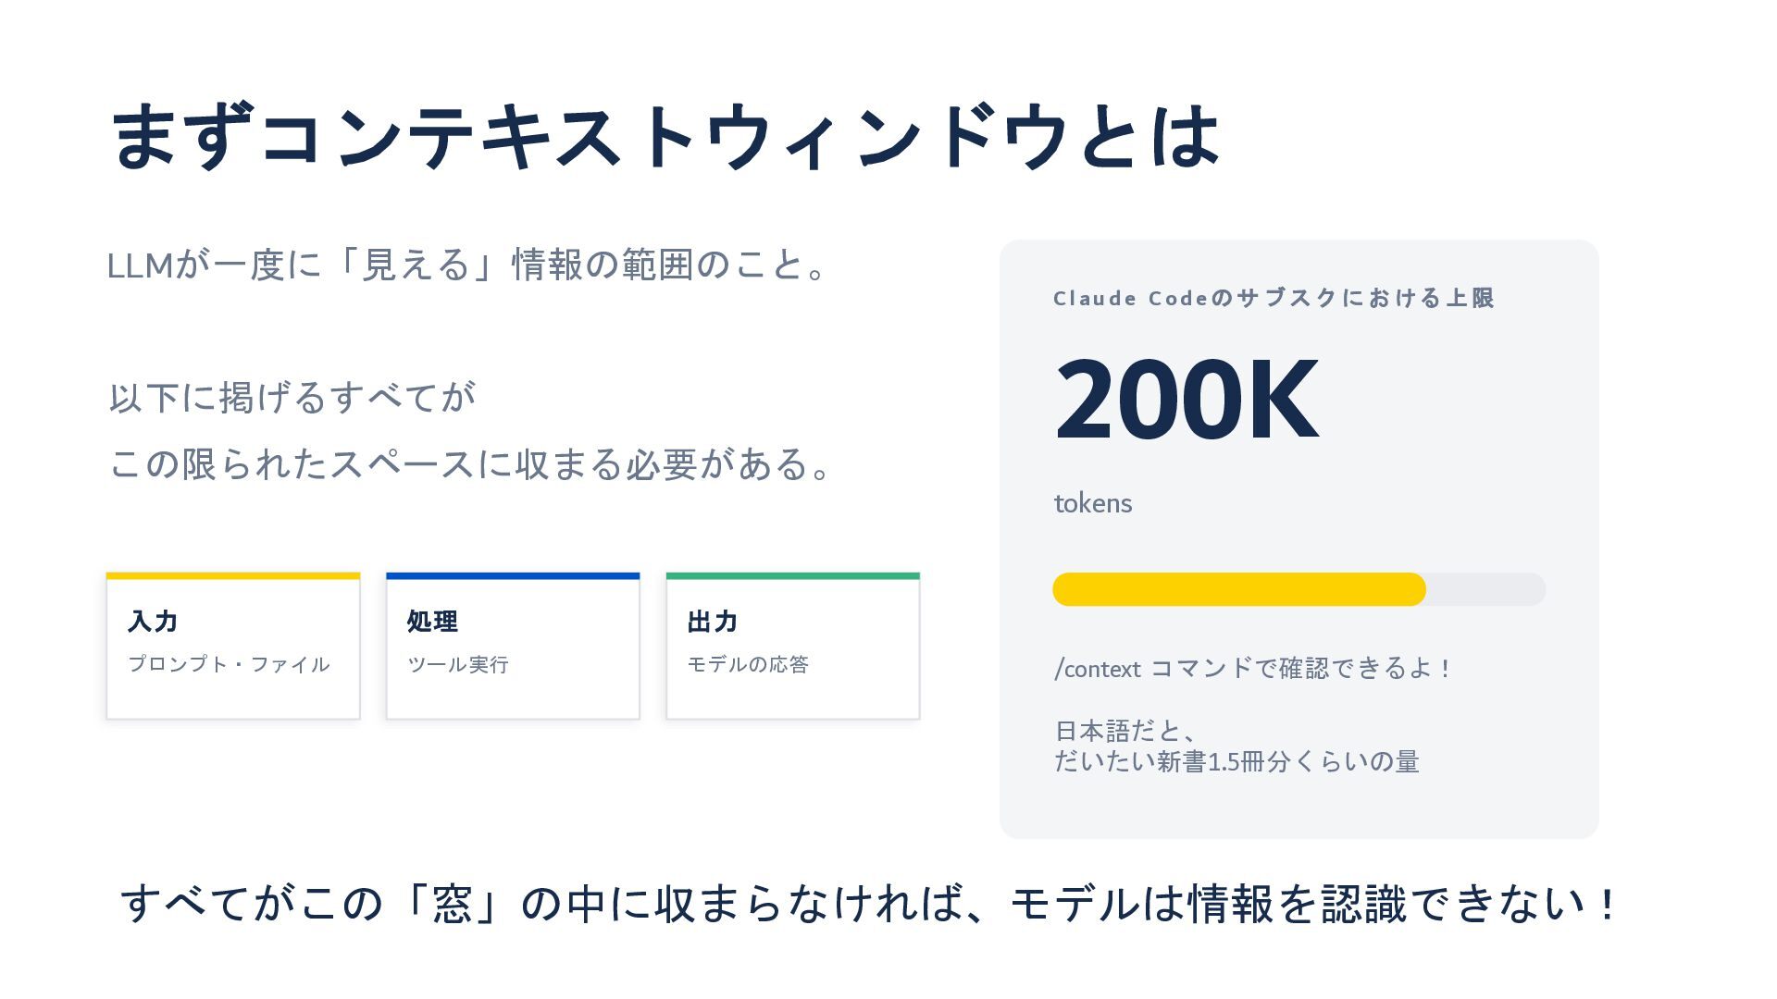Click the yellow accent bar atop 入力 card
Image resolution: width=1777 pixels, height=999 pixels.
coord(233,576)
